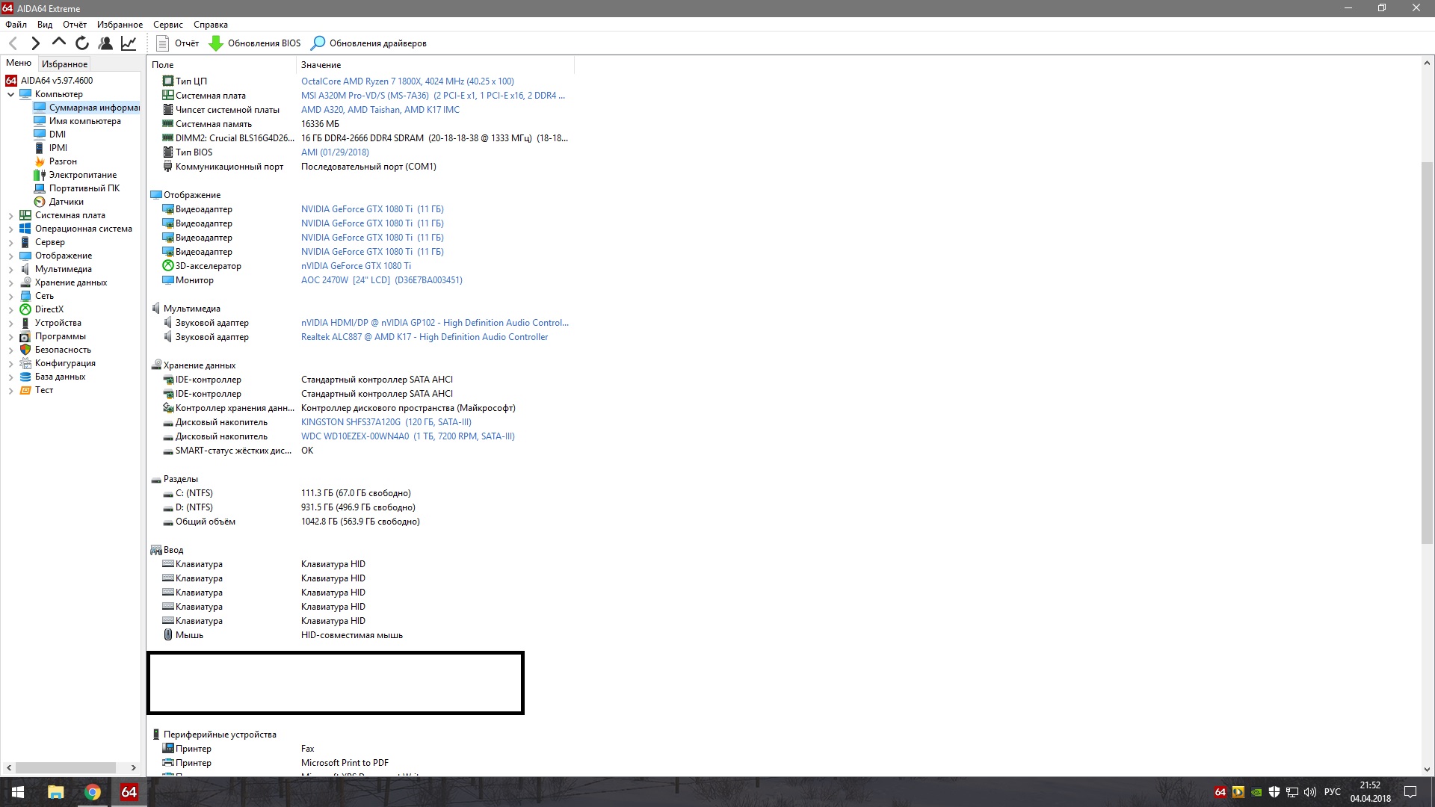Expand the Тест tree node

point(10,390)
